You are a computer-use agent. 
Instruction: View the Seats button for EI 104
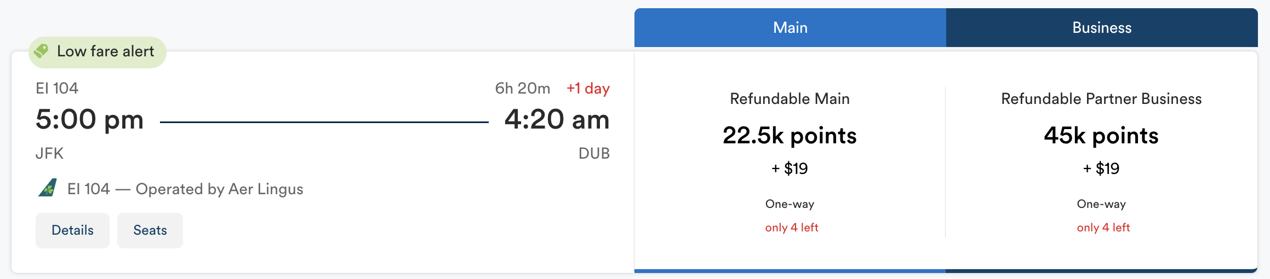150,230
